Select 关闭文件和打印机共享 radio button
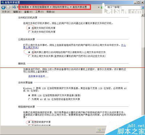Viewport: 145px width, 135px height. click(x=29, y=32)
